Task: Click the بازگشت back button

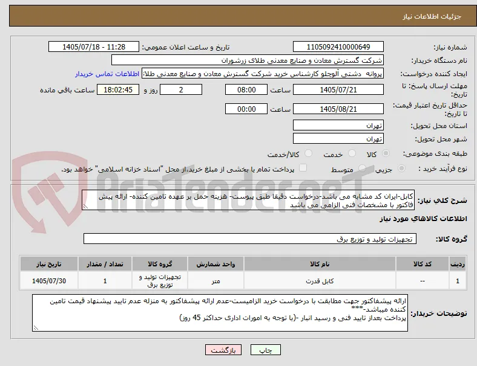Action: pyautogui.click(x=223, y=350)
